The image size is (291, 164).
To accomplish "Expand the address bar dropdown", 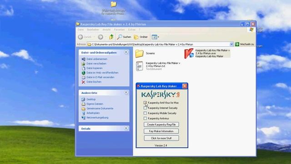I will tap(231, 44).
